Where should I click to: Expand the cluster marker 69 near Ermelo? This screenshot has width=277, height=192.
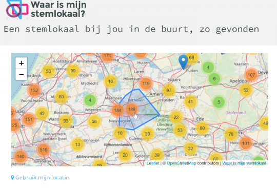[191, 58]
